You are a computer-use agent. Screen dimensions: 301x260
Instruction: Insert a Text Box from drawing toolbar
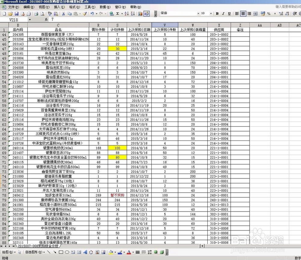tap(73, 252)
